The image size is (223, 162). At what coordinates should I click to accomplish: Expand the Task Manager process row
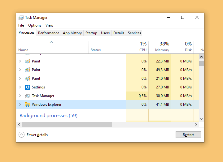coord(20,96)
